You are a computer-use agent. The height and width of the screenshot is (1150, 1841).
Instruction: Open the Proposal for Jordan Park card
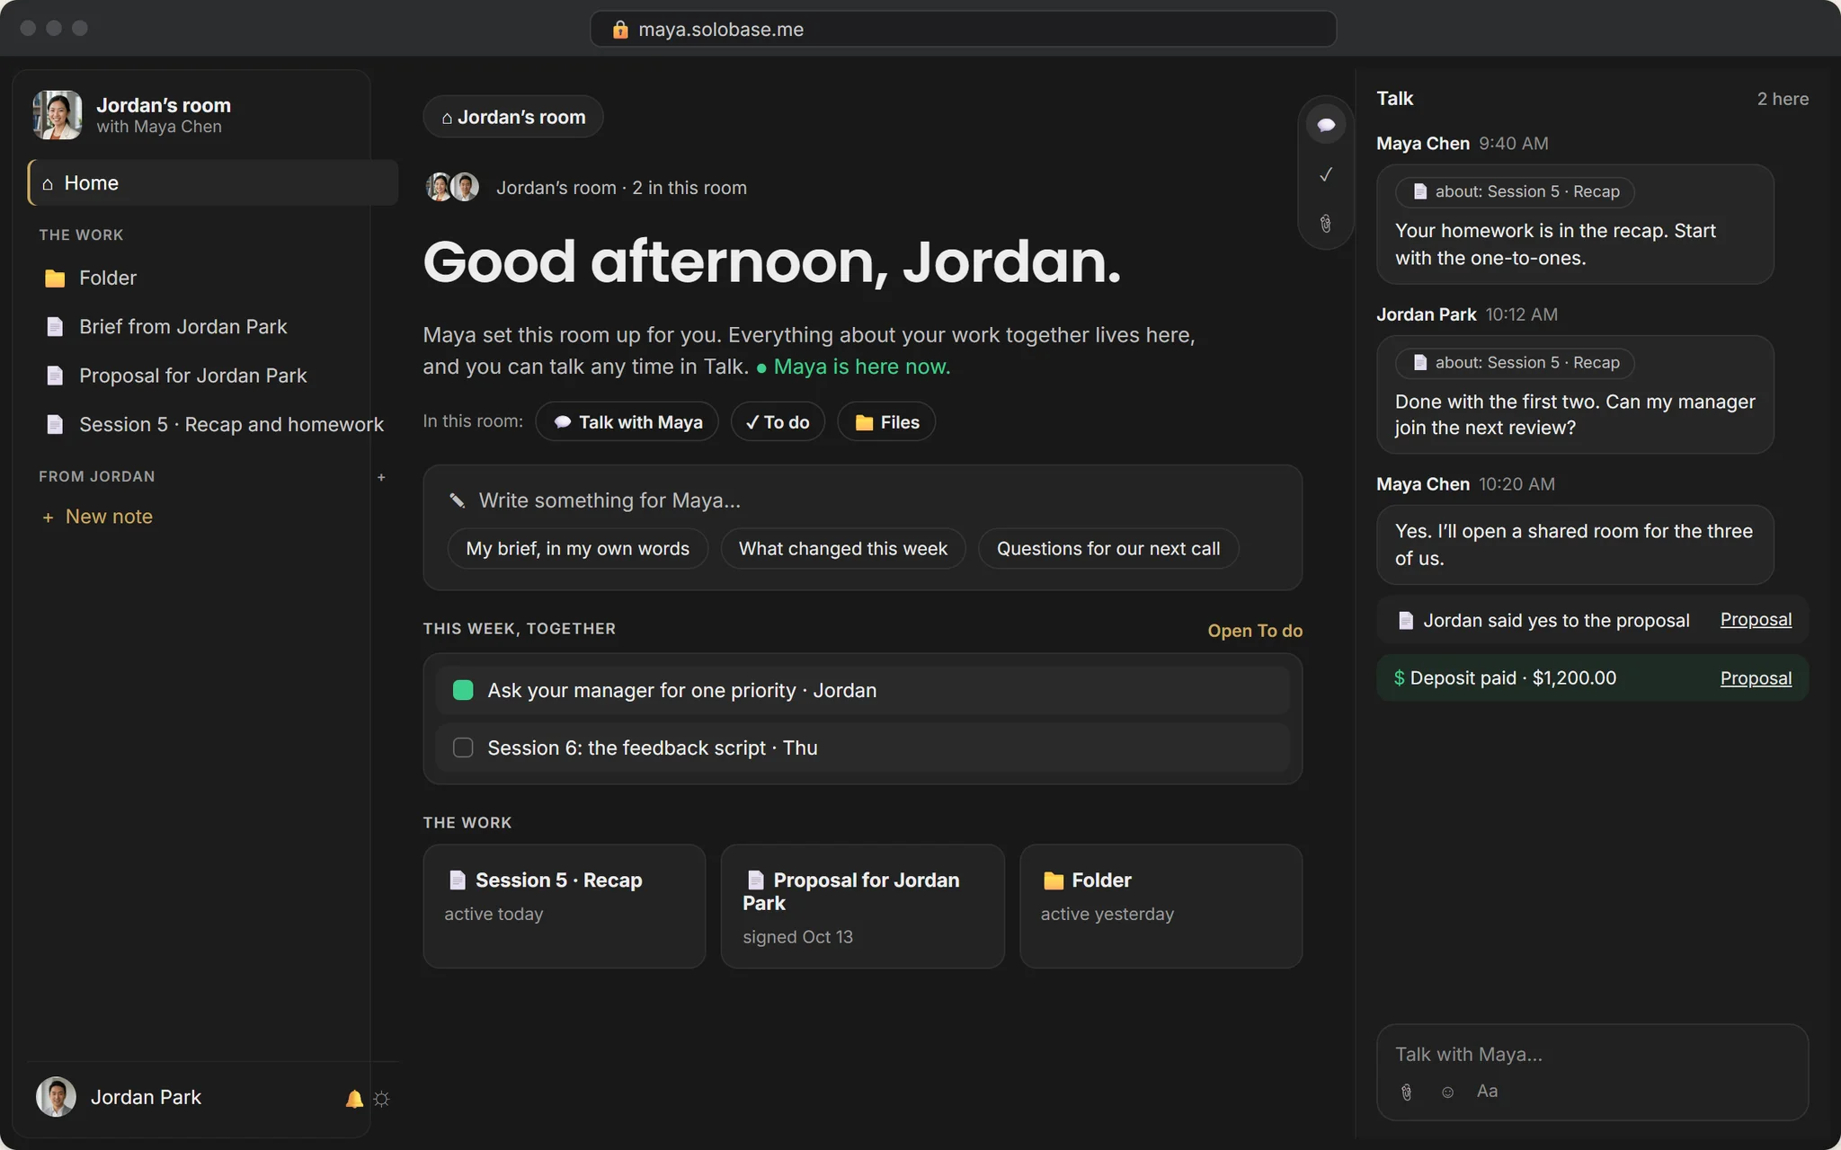[863, 906]
